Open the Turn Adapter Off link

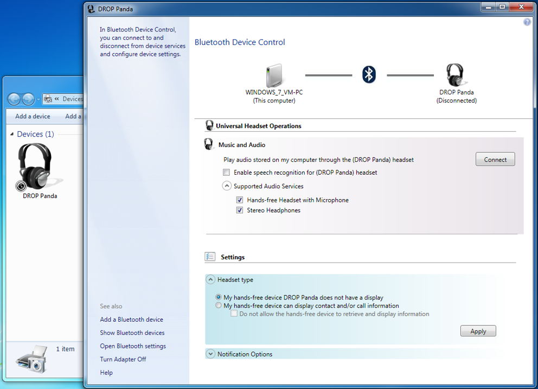123,359
